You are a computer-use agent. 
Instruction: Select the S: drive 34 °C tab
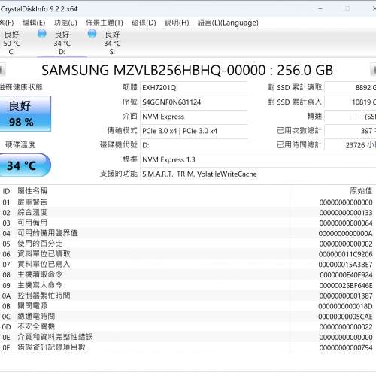[x=112, y=43]
